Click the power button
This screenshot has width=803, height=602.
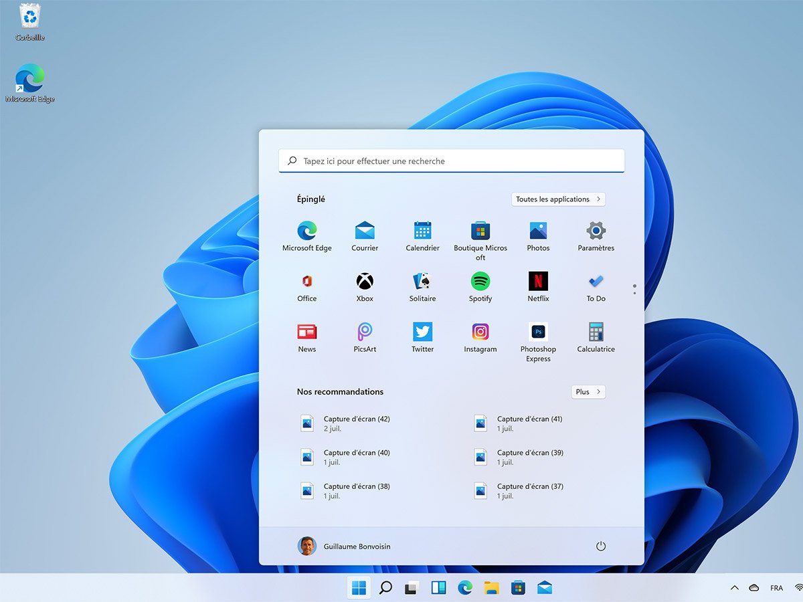(600, 546)
